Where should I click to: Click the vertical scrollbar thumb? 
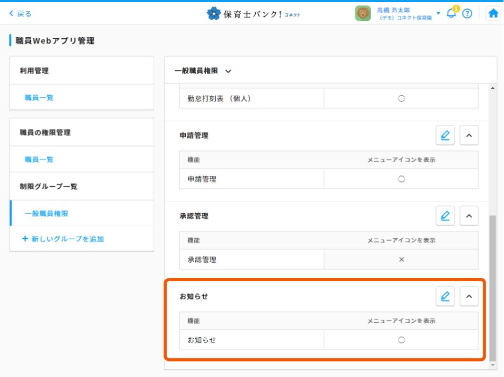coord(493,283)
